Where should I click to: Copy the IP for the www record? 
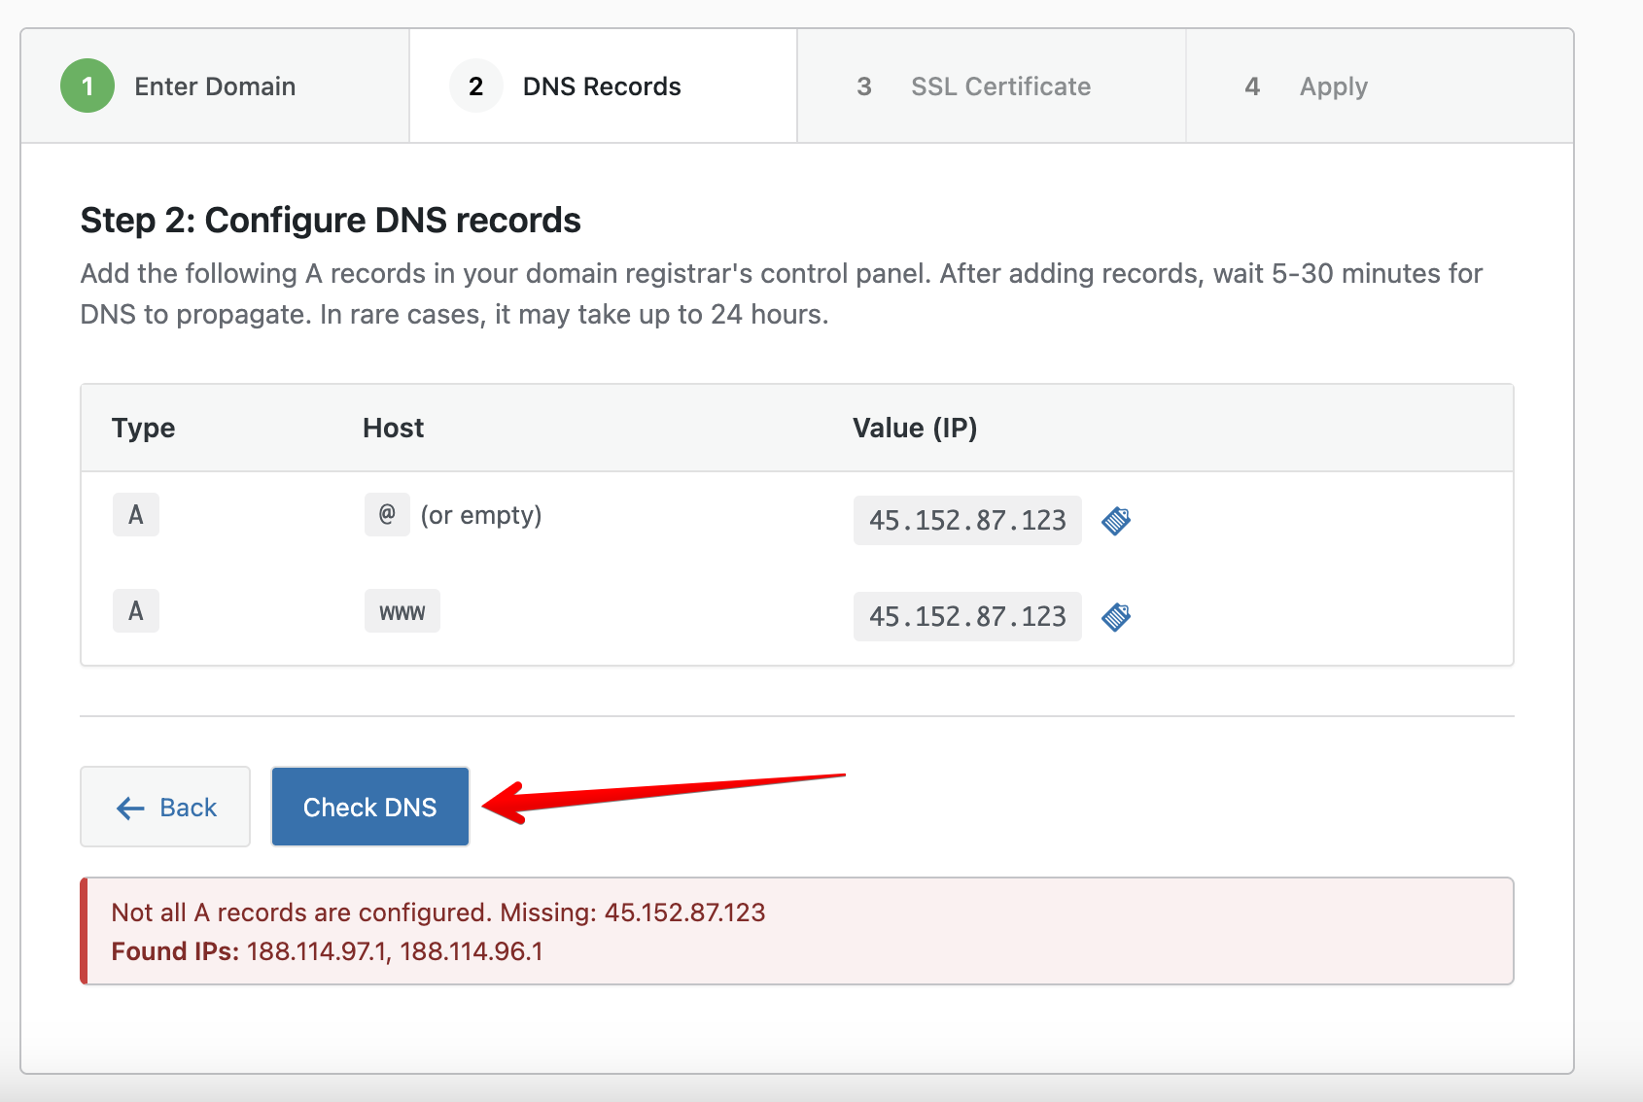[1116, 615]
